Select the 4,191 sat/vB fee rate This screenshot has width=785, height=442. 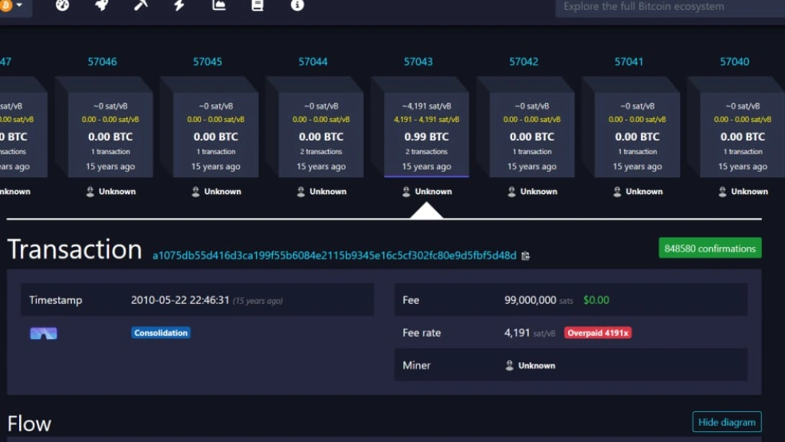[530, 333]
